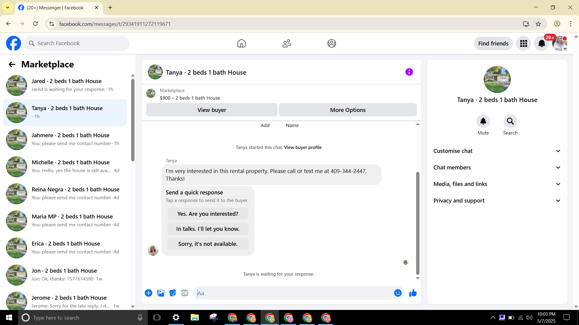
Task: Open more actions plus icon
Action: pyautogui.click(x=148, y=293)
